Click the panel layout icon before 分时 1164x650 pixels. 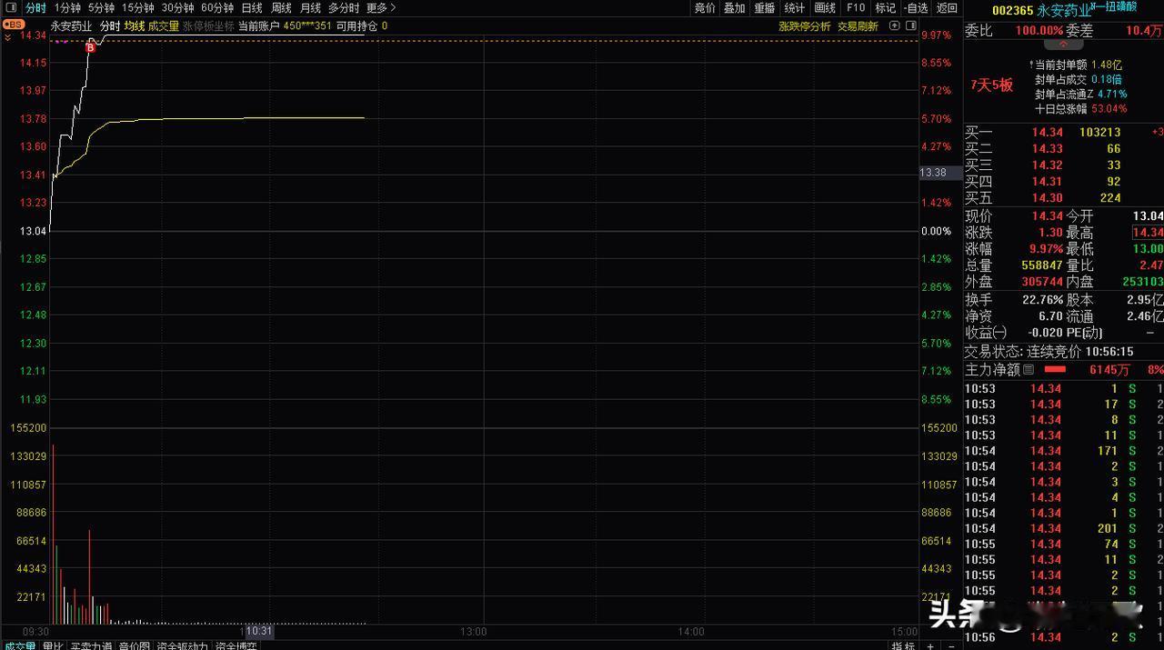pos(10,8)
